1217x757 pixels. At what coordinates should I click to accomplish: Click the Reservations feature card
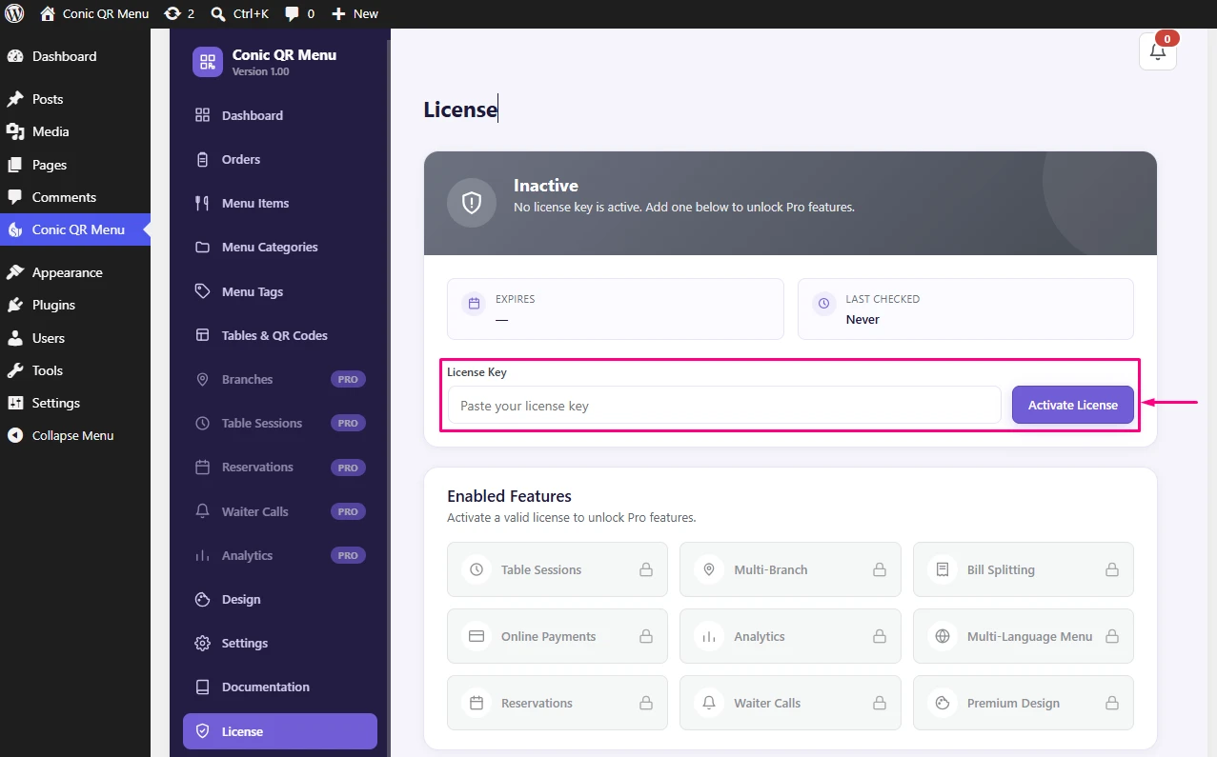(558, 703)
